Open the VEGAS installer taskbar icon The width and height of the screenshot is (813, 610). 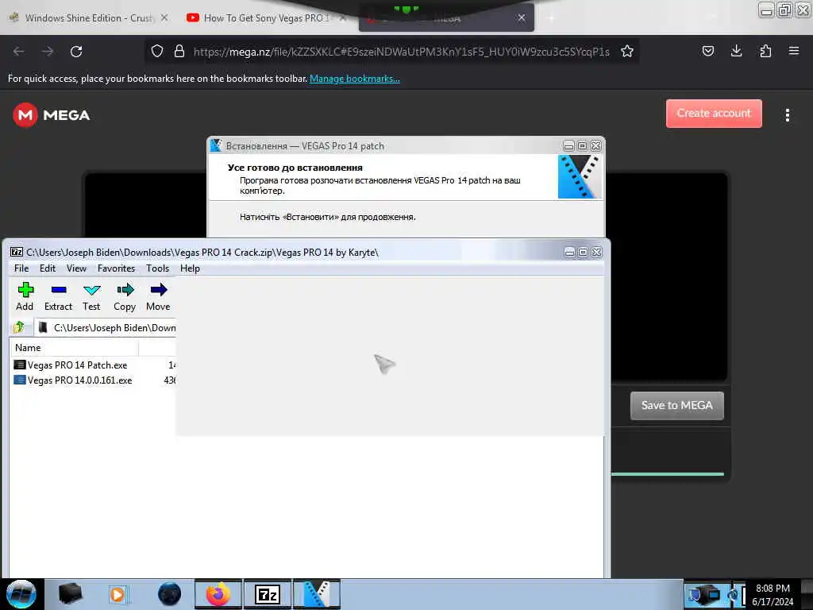[x=317, y=594]
